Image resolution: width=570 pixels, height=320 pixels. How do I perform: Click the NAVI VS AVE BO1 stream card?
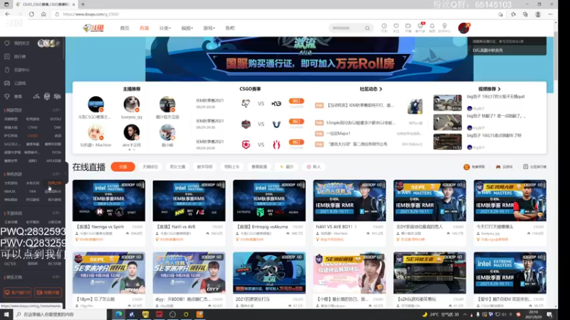click(x=350, y=211)
